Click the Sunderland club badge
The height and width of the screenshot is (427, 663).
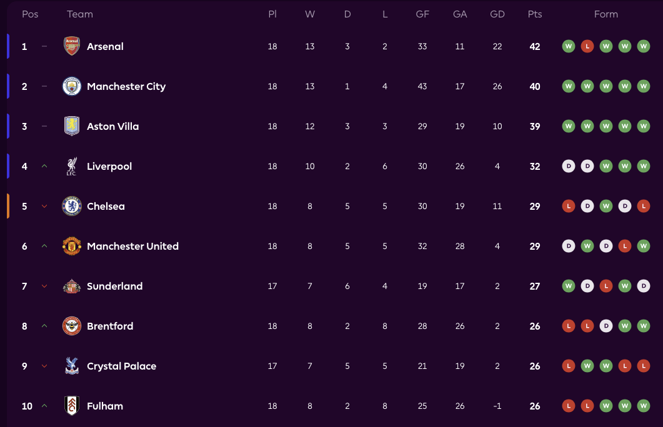pyautogui.click(x=72, y=286)
